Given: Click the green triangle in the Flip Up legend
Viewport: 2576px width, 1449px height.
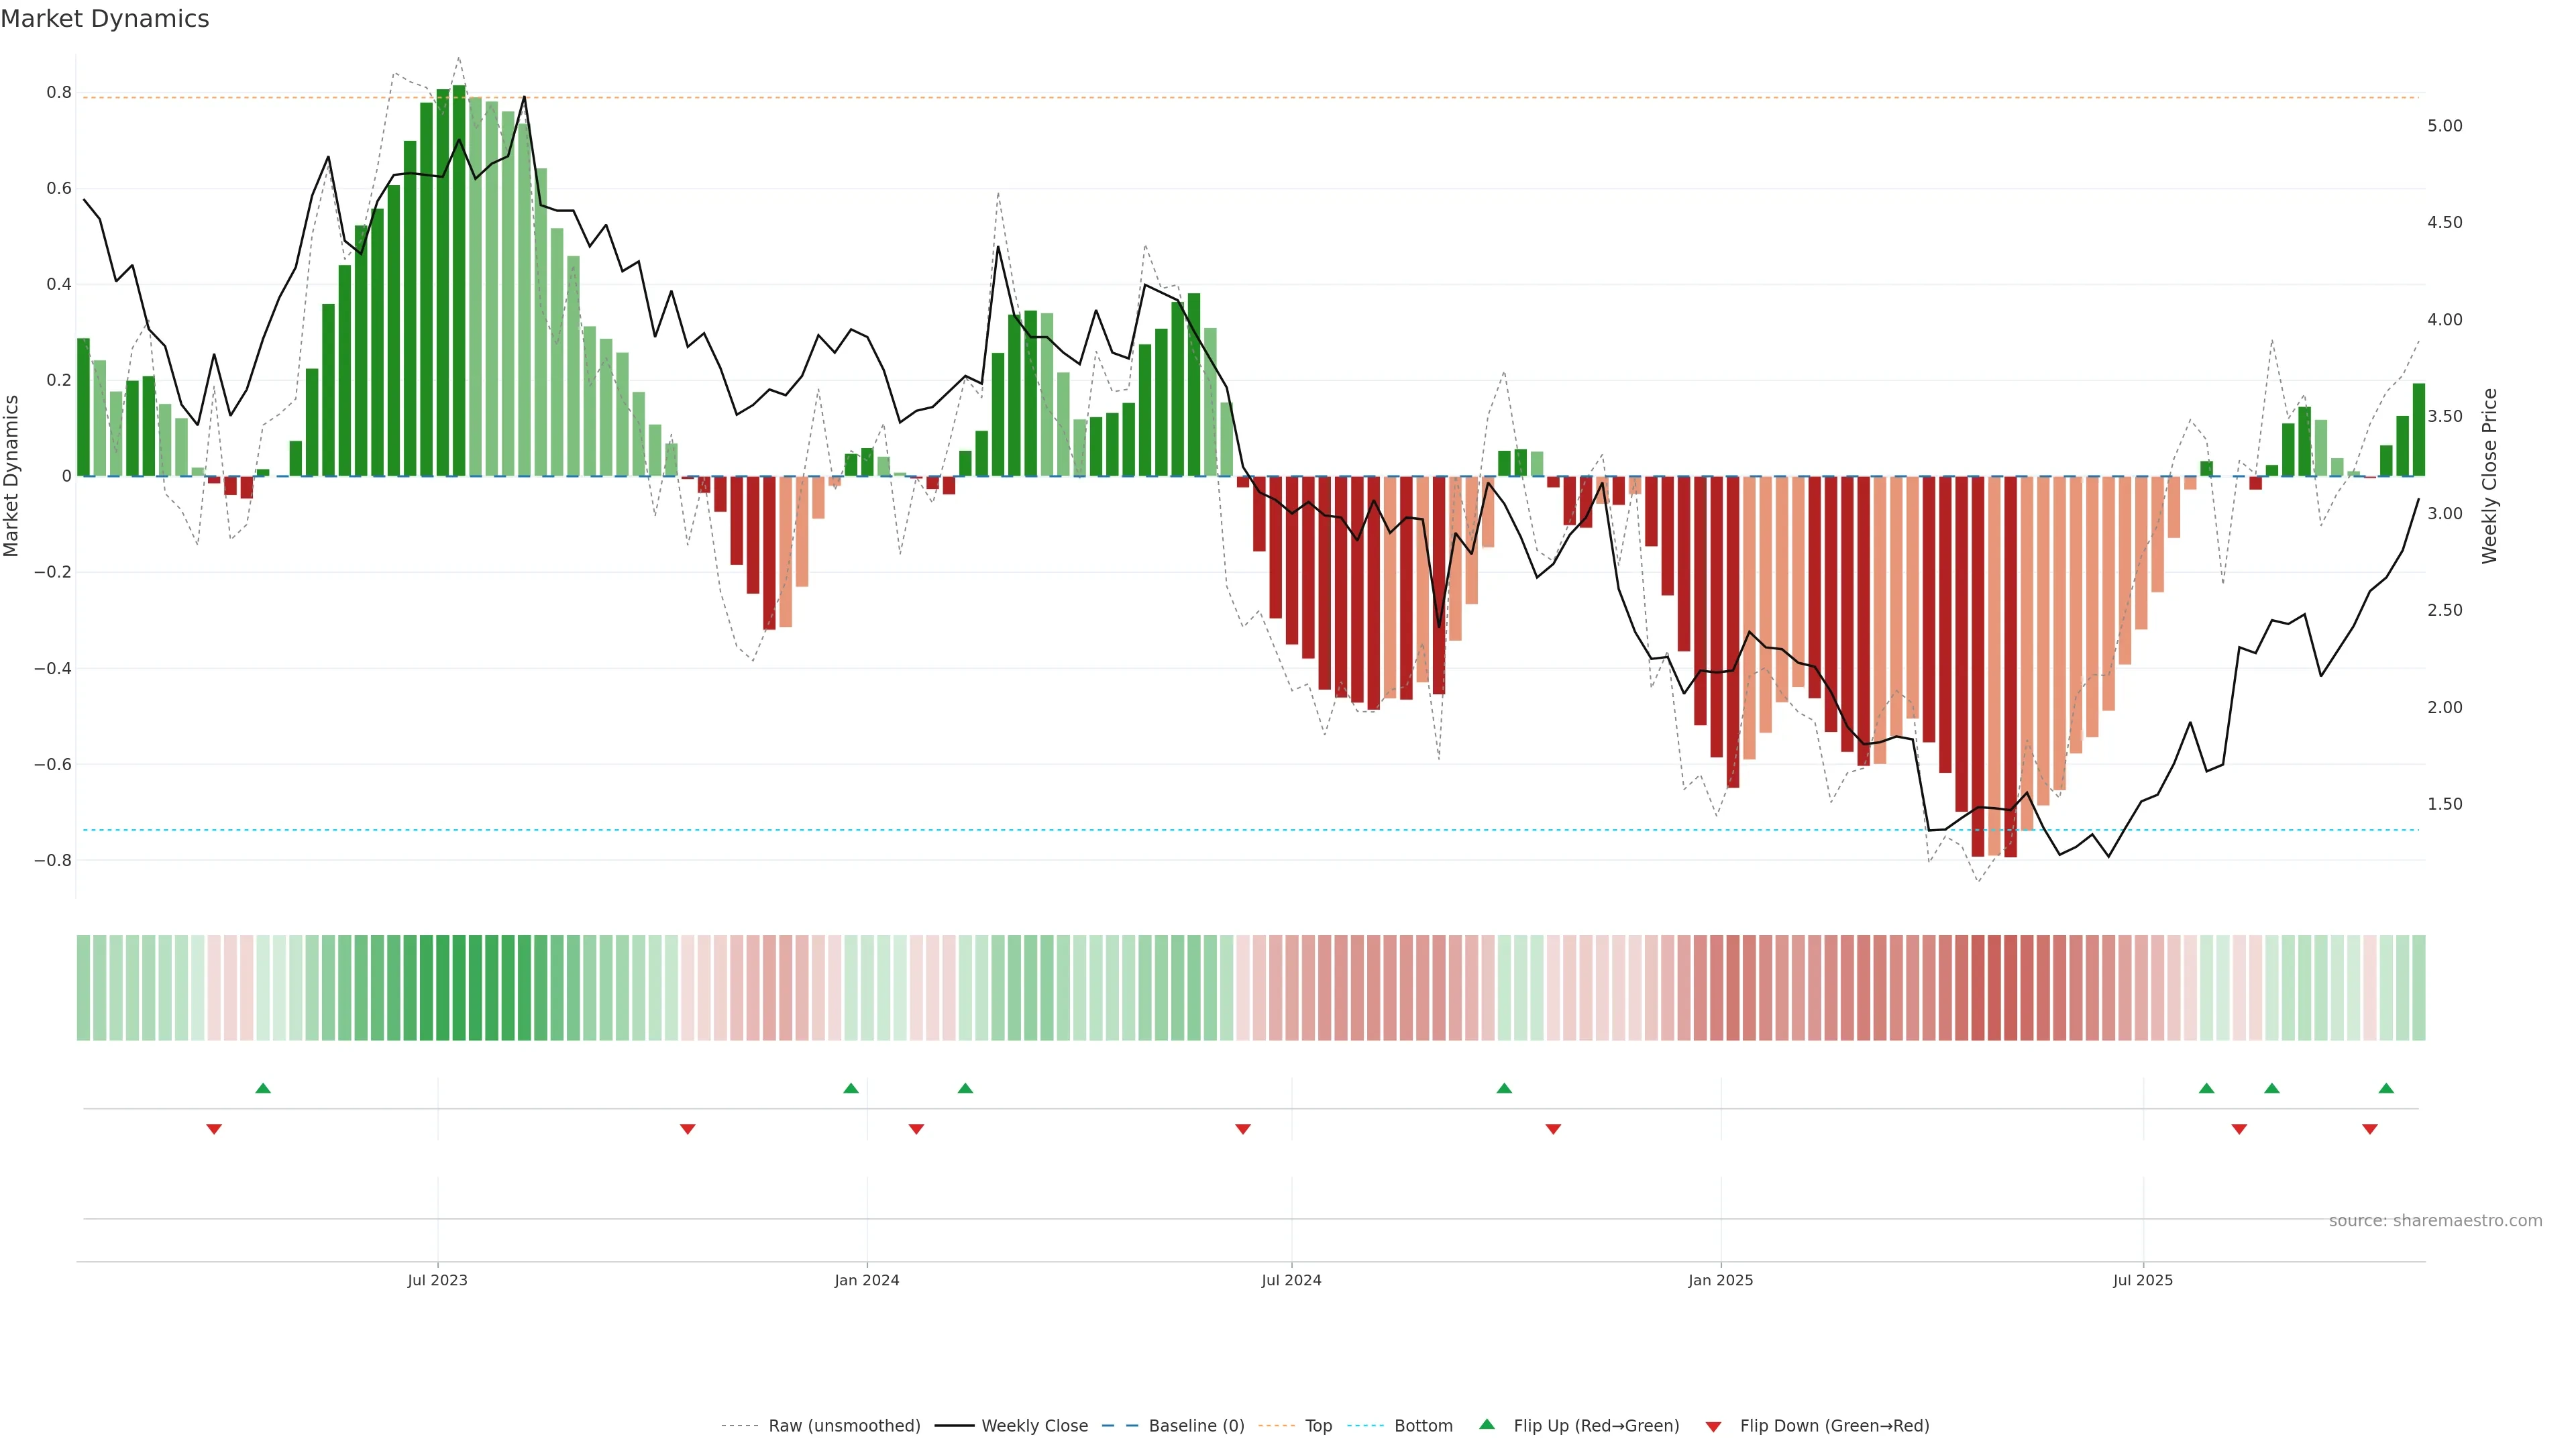Looking at the screenshot, I should coord(1487,1424).
